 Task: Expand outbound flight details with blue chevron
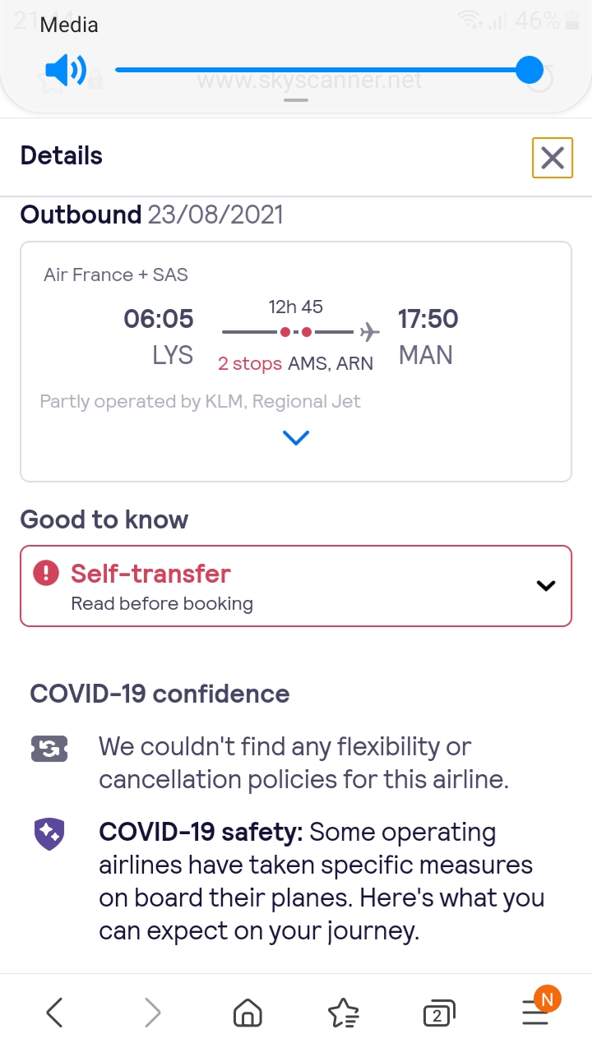pyautogui.click(x=295, y=438)
